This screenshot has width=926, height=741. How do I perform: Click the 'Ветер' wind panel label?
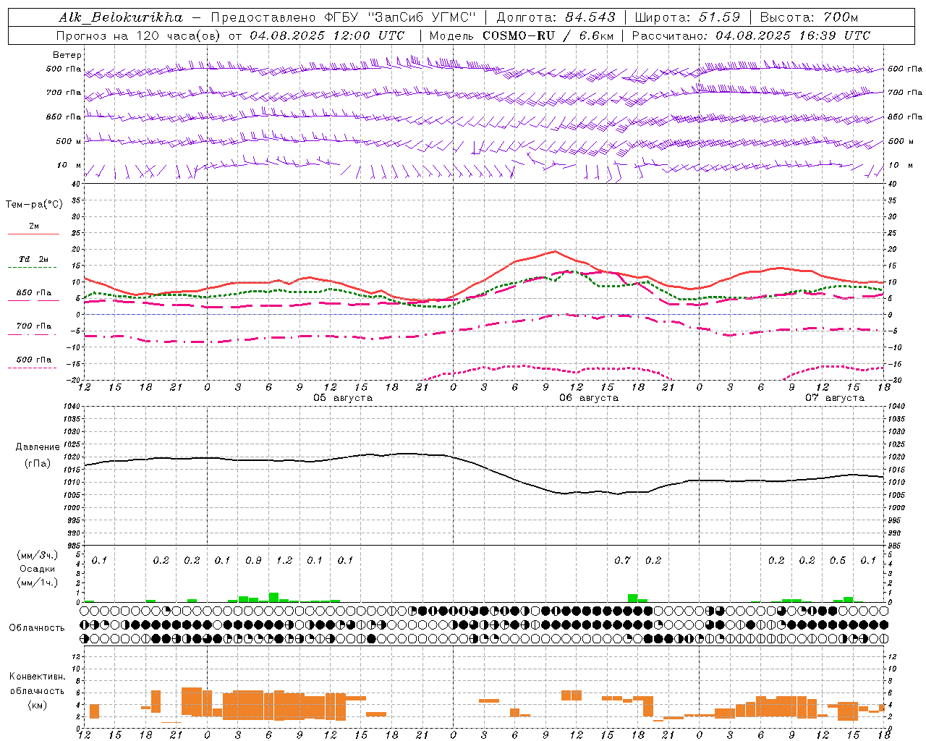click(67, 55)
